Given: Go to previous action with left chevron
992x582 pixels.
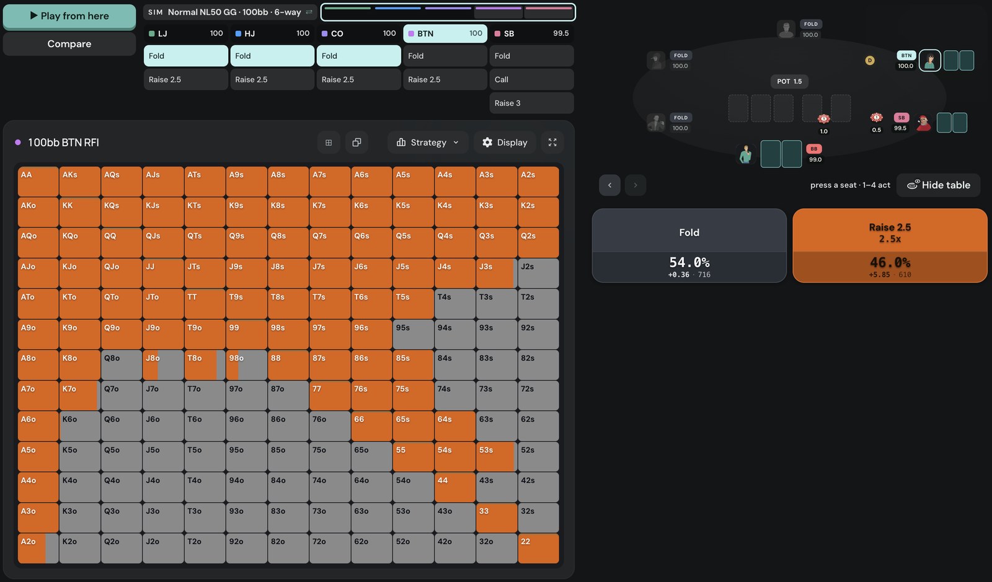Looking at the screenshot, I should tap(609, 185).
